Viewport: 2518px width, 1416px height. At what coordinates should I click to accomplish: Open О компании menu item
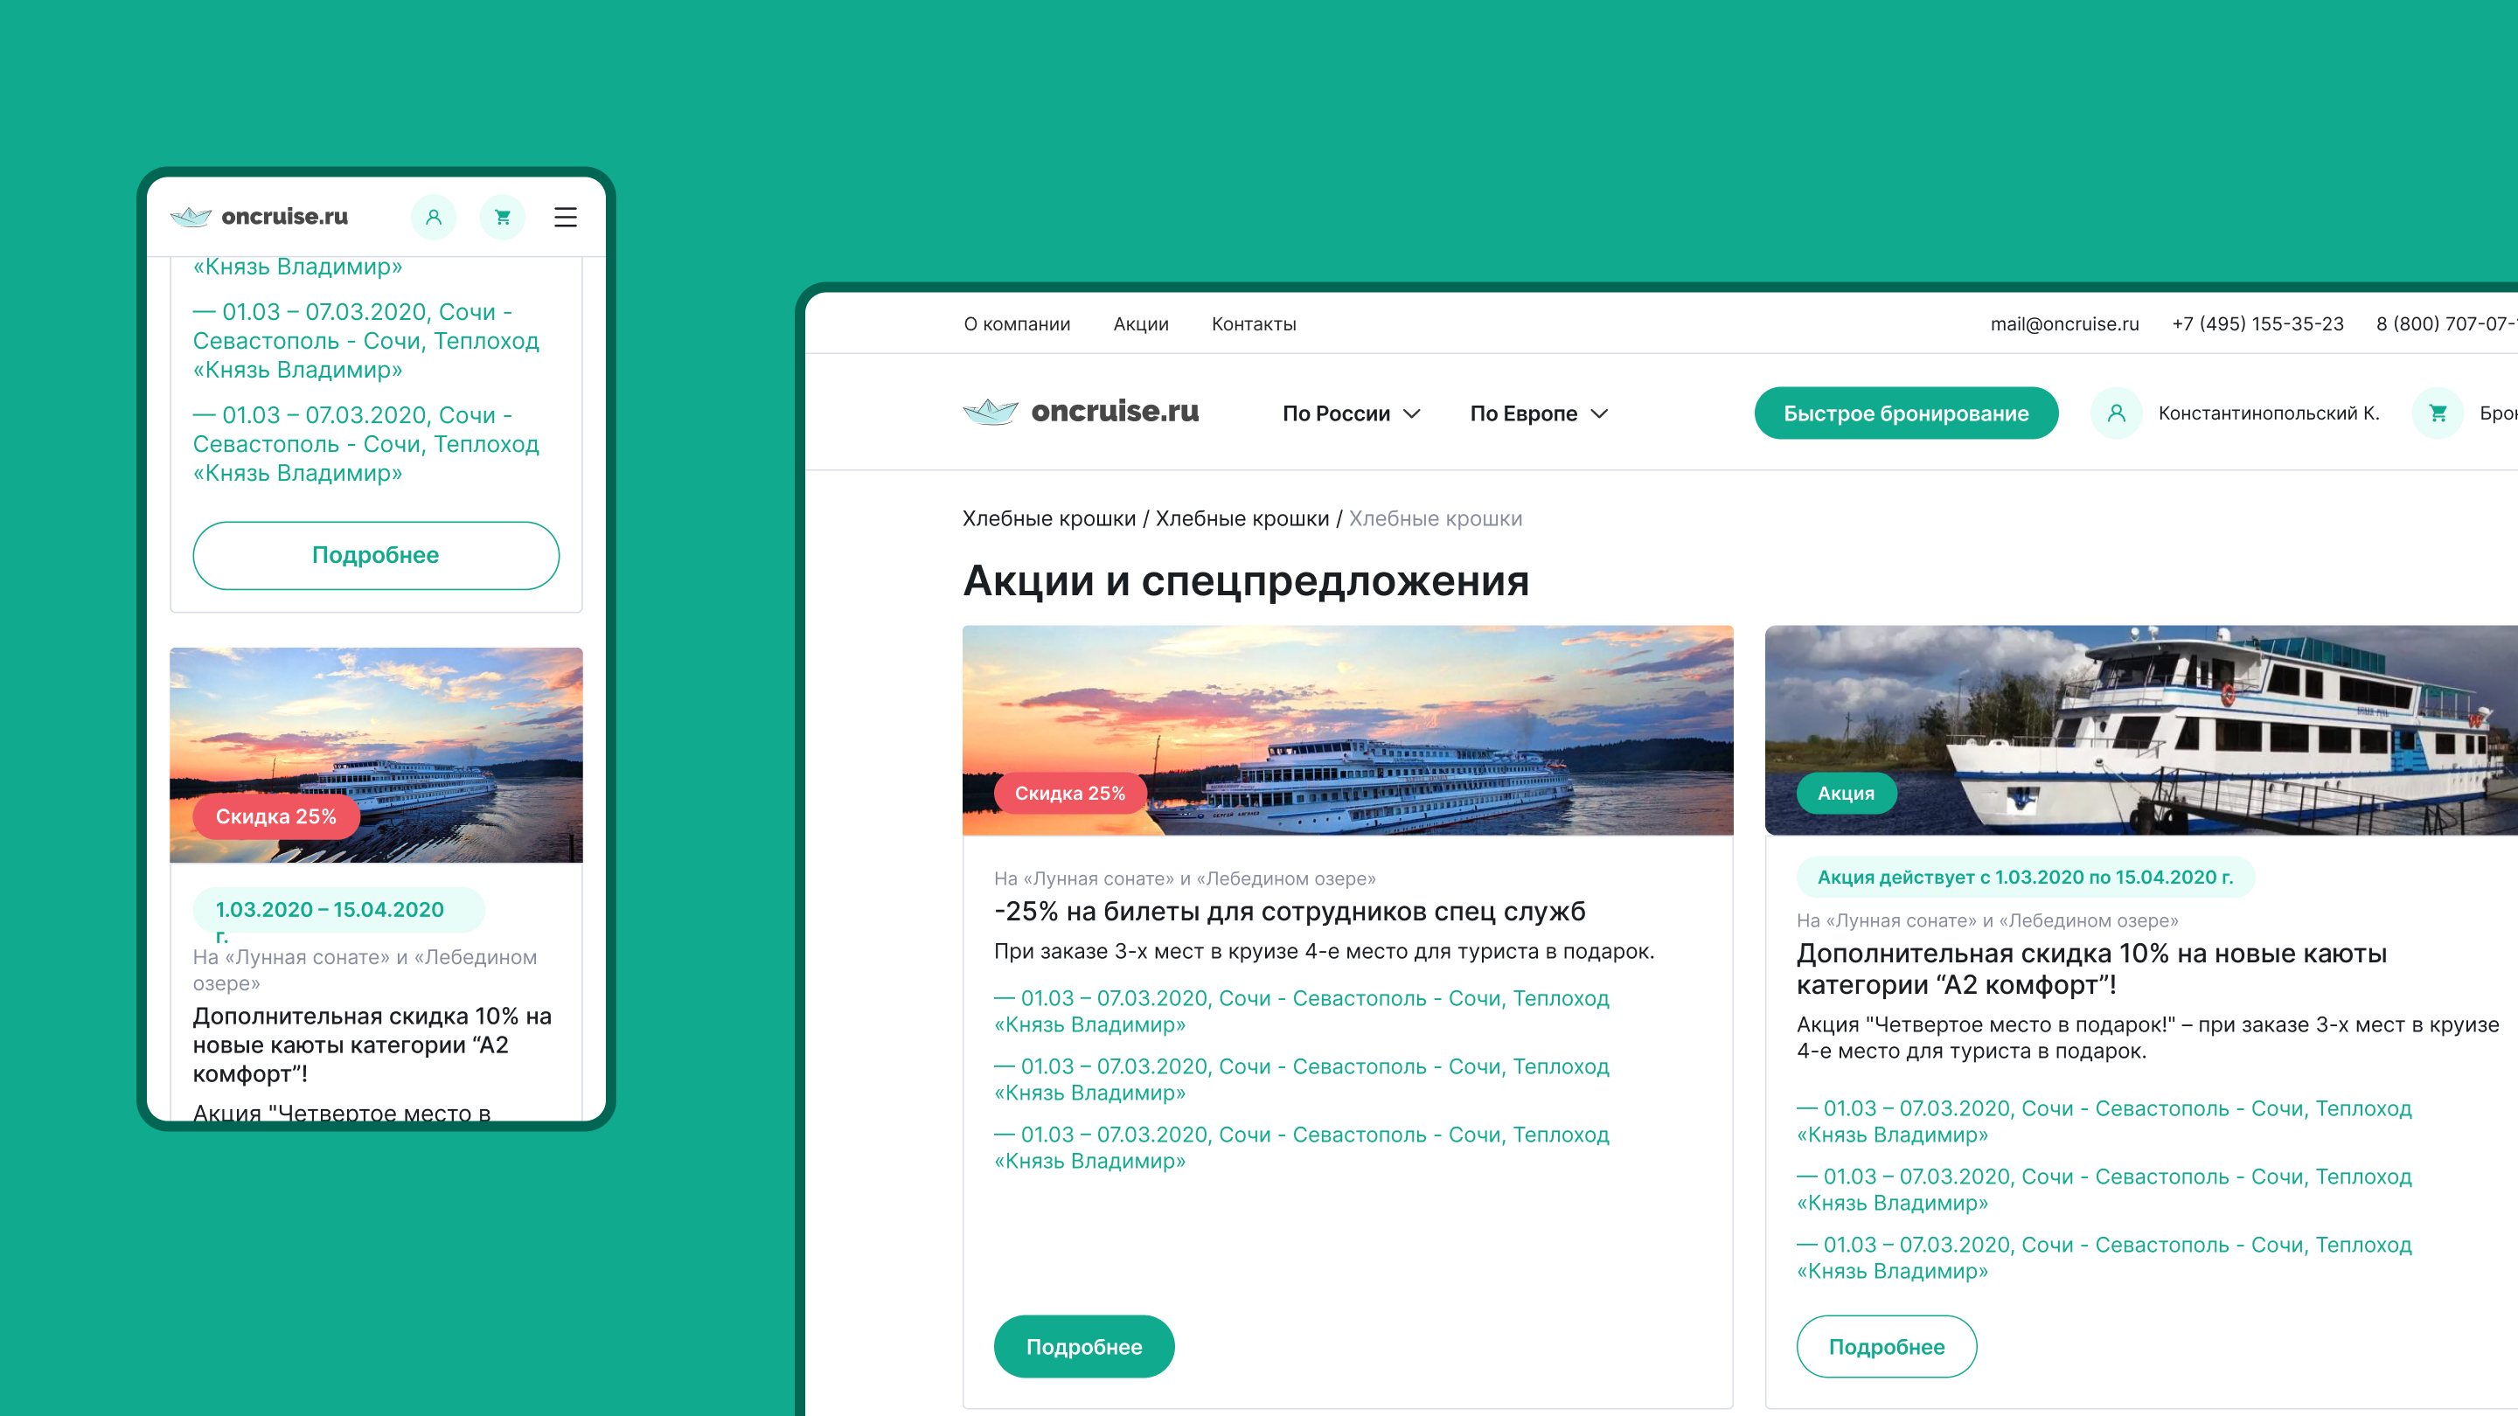1017,323
